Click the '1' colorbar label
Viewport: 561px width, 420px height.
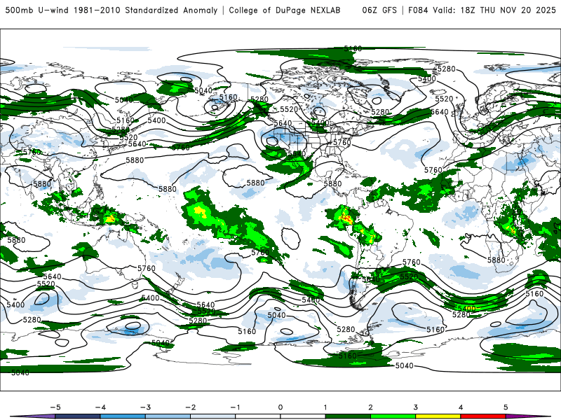[x=325, y=407]
